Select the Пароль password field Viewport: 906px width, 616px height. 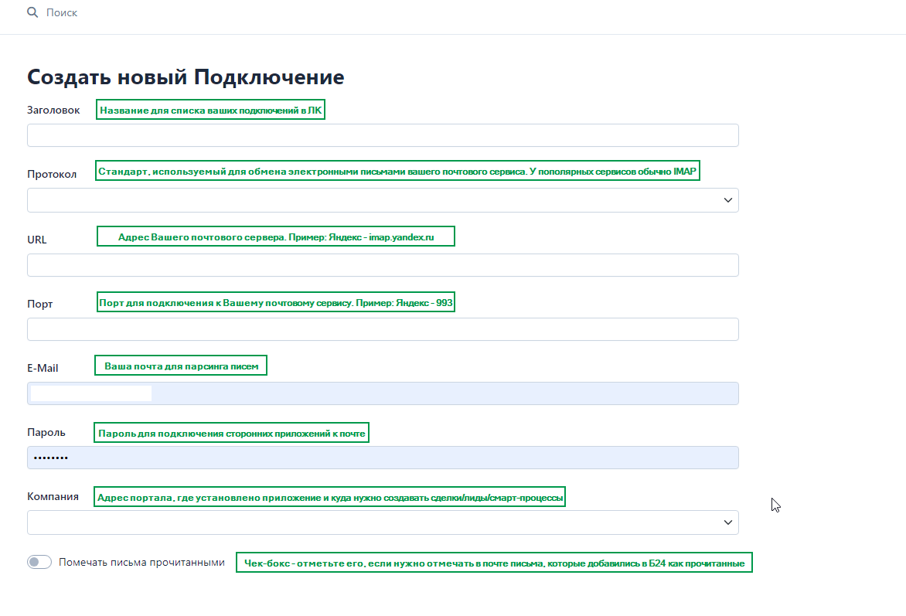(x=383, y=458)
